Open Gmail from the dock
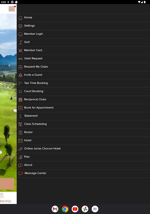150x214 pixels. point(55,209)
